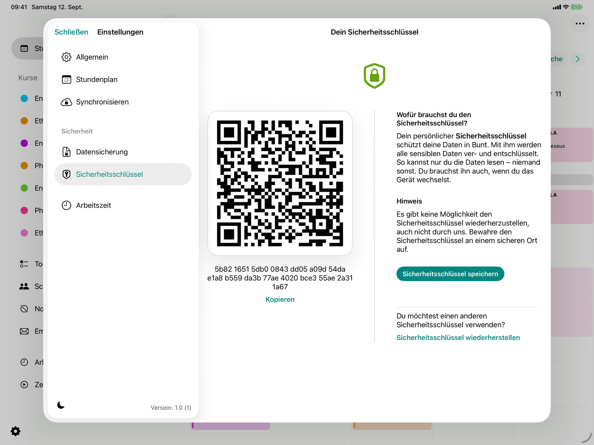This screenshot has width=594, height=445.
Task: Click the background grades icon
Action: (24, 309)
